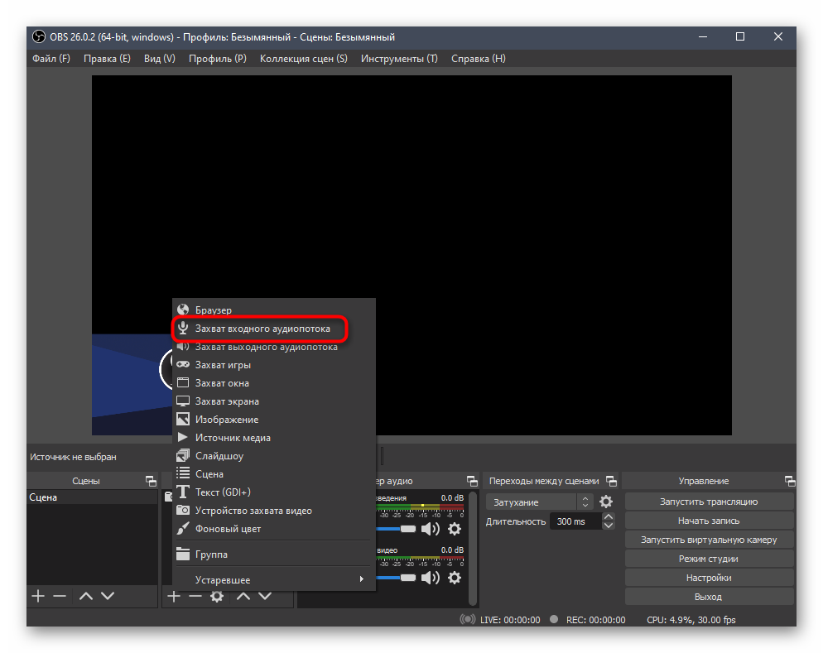Open the Файл (F) menu
The height and width of the screenshot is (653, 823).
point(51,58)
